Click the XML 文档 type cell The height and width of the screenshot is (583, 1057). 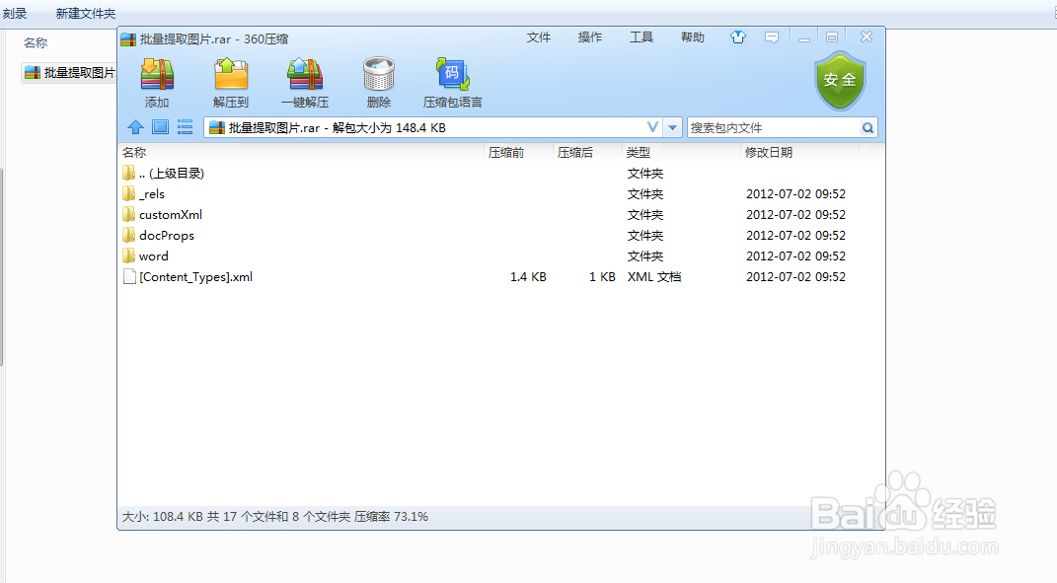click(x=654, y=277)
